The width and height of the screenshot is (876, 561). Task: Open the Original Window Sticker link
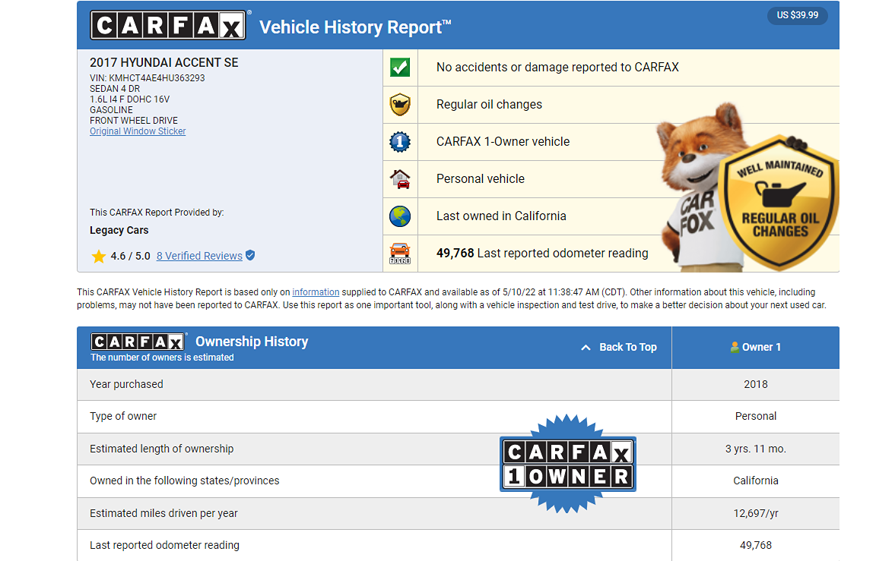(138, 131)
